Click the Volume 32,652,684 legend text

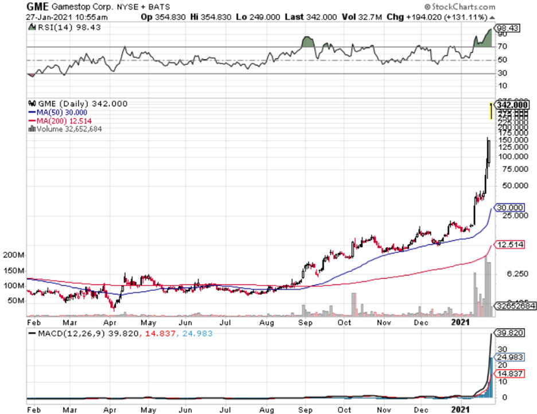point(69,129)
